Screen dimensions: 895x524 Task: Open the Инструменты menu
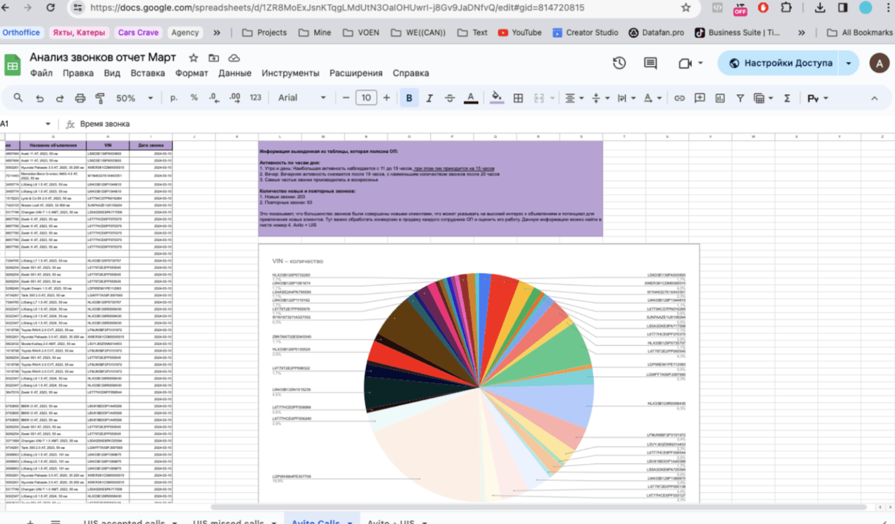point(291,73)
